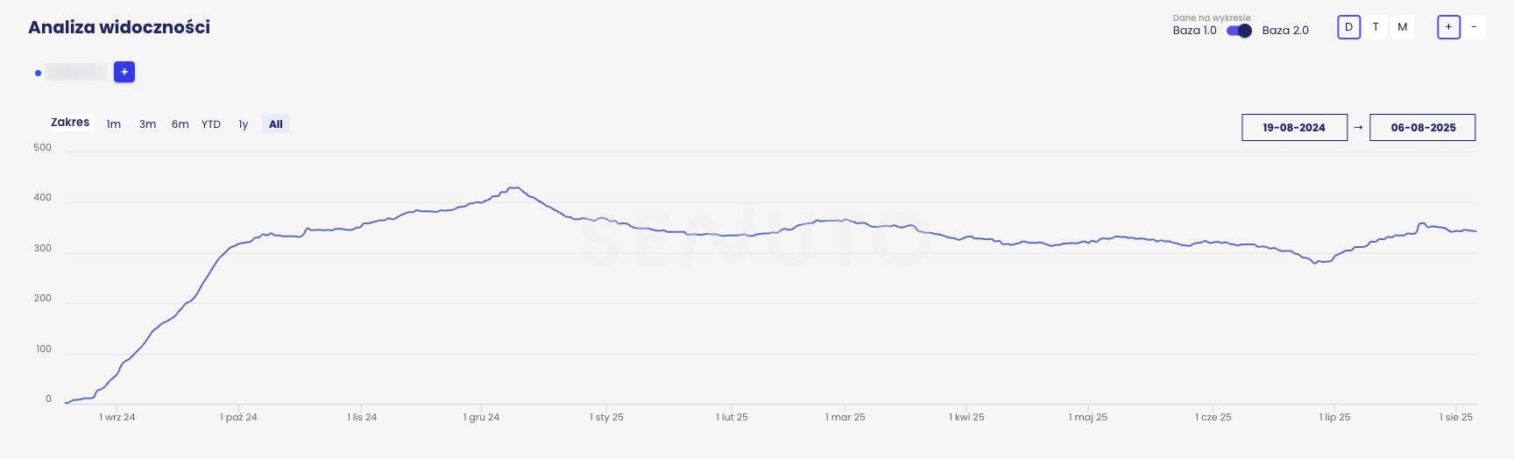Click the '1 lip 25' axis label
Viewport: 1514px width, 459px height.
point(1334,417)
